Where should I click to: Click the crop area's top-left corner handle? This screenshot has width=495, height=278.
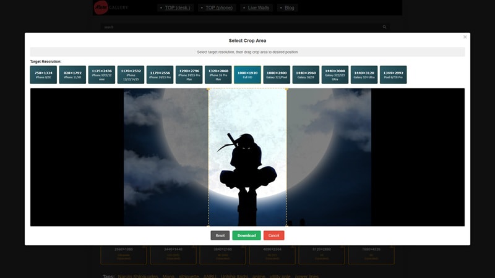tap(209, 89)
